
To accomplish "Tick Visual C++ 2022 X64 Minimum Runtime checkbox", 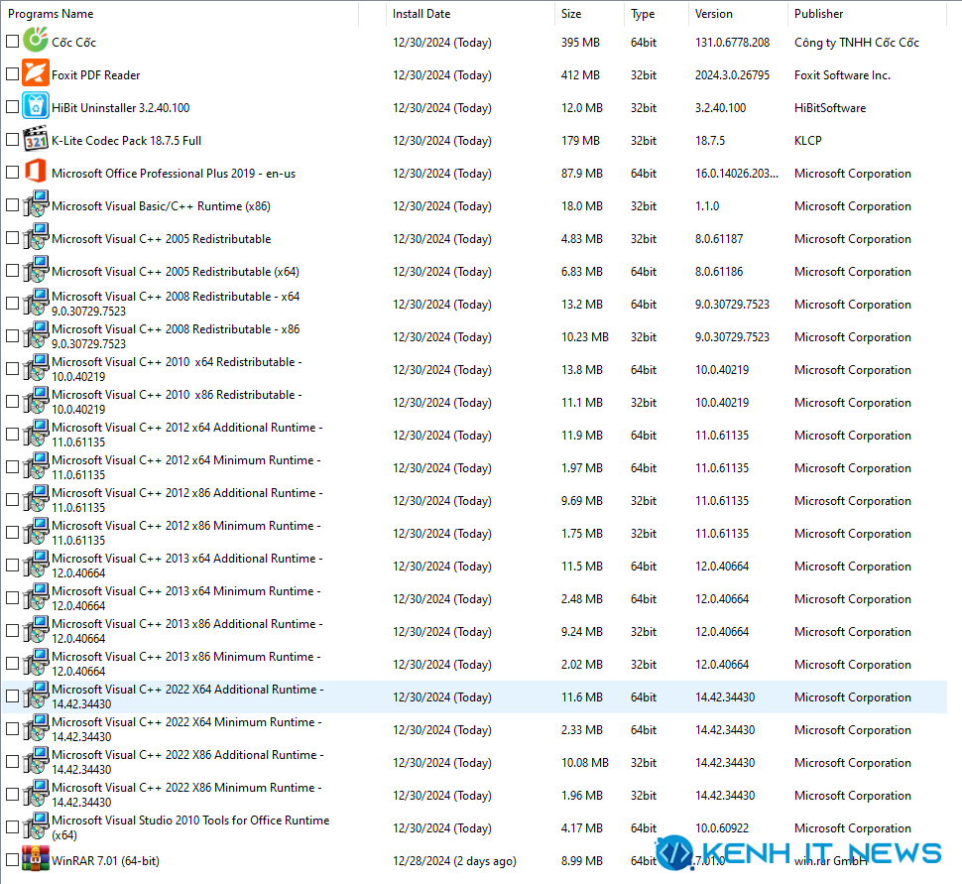I will [12, 728].
